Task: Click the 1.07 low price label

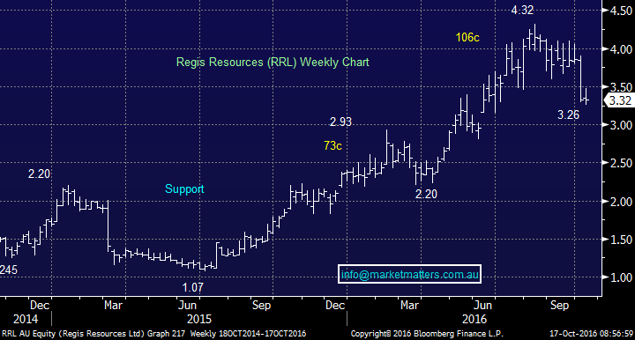Action: click(192, 287)
